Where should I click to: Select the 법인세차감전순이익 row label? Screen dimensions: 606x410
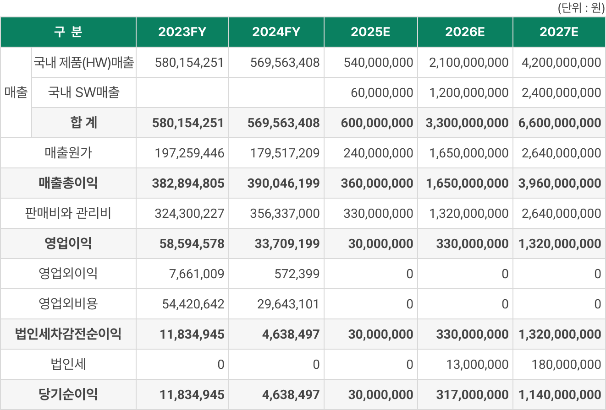[x=68, y=334]
